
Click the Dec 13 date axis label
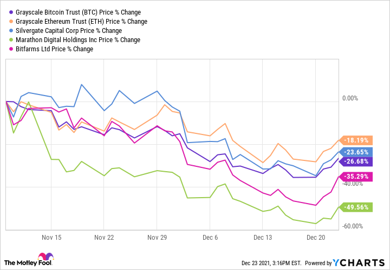263,237
